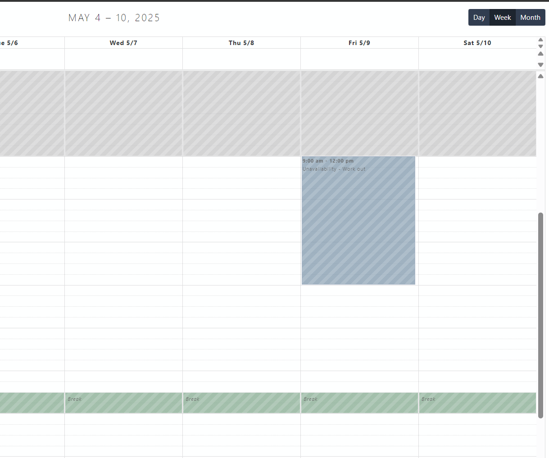The image size is (549, 458).
Task: Click the up arrow of the time grid scrollbar
Action: pos(540,76)
